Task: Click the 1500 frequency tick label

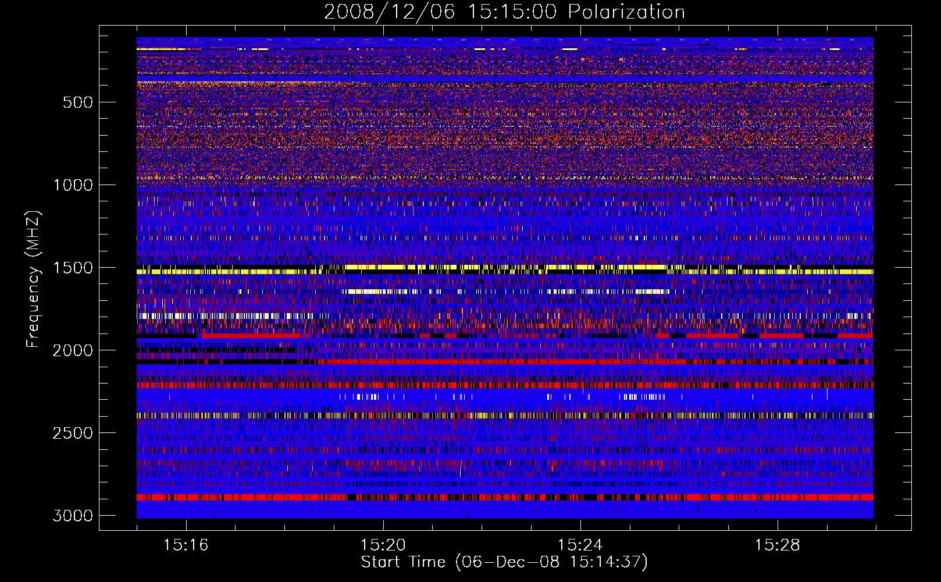Action: (x=73, y=268)
